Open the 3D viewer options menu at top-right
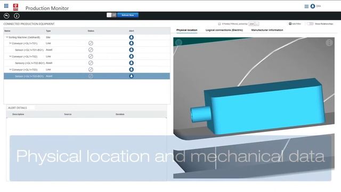This screenshot has width=341, height=192. pyautogui.click(x=329, y=43)
